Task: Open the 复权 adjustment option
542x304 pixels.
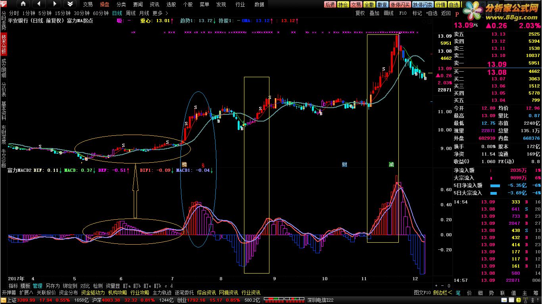Action: tap(360, 13)
